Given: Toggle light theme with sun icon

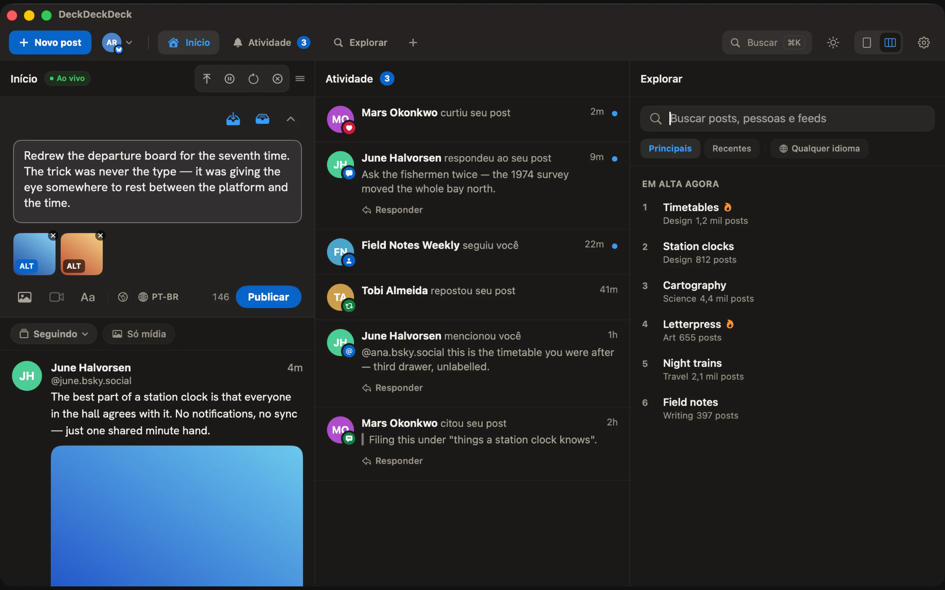Looking at the screenshot, I should (833, 43).
